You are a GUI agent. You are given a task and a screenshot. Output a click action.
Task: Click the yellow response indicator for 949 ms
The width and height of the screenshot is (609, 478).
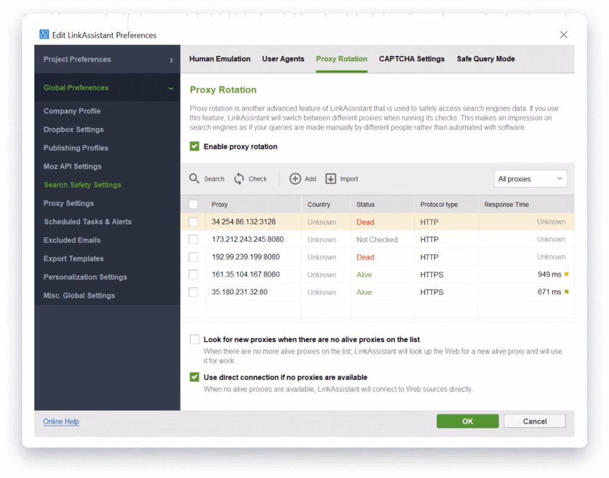(x=567, y=275)
